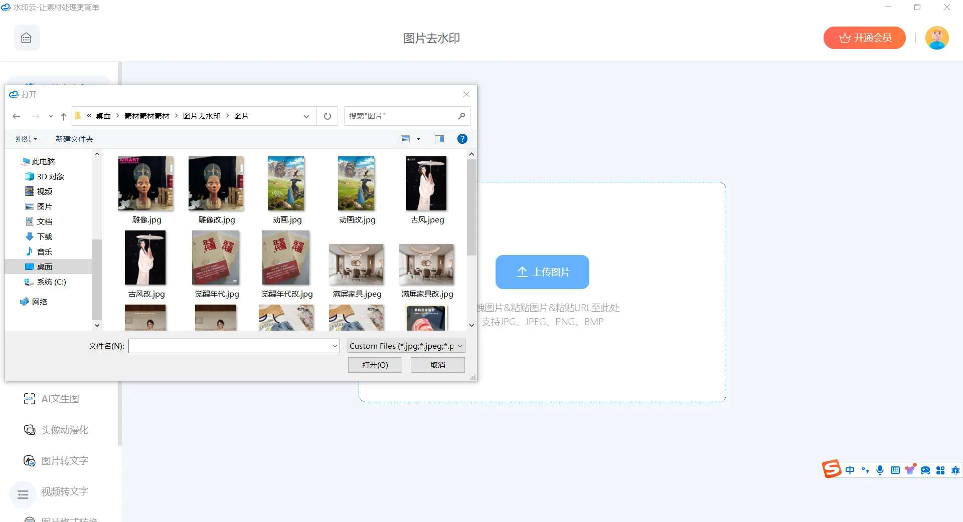The image size is (963, 522).
Task: Click scroll up arrow of navigation pane
Action: pos(97,154)
